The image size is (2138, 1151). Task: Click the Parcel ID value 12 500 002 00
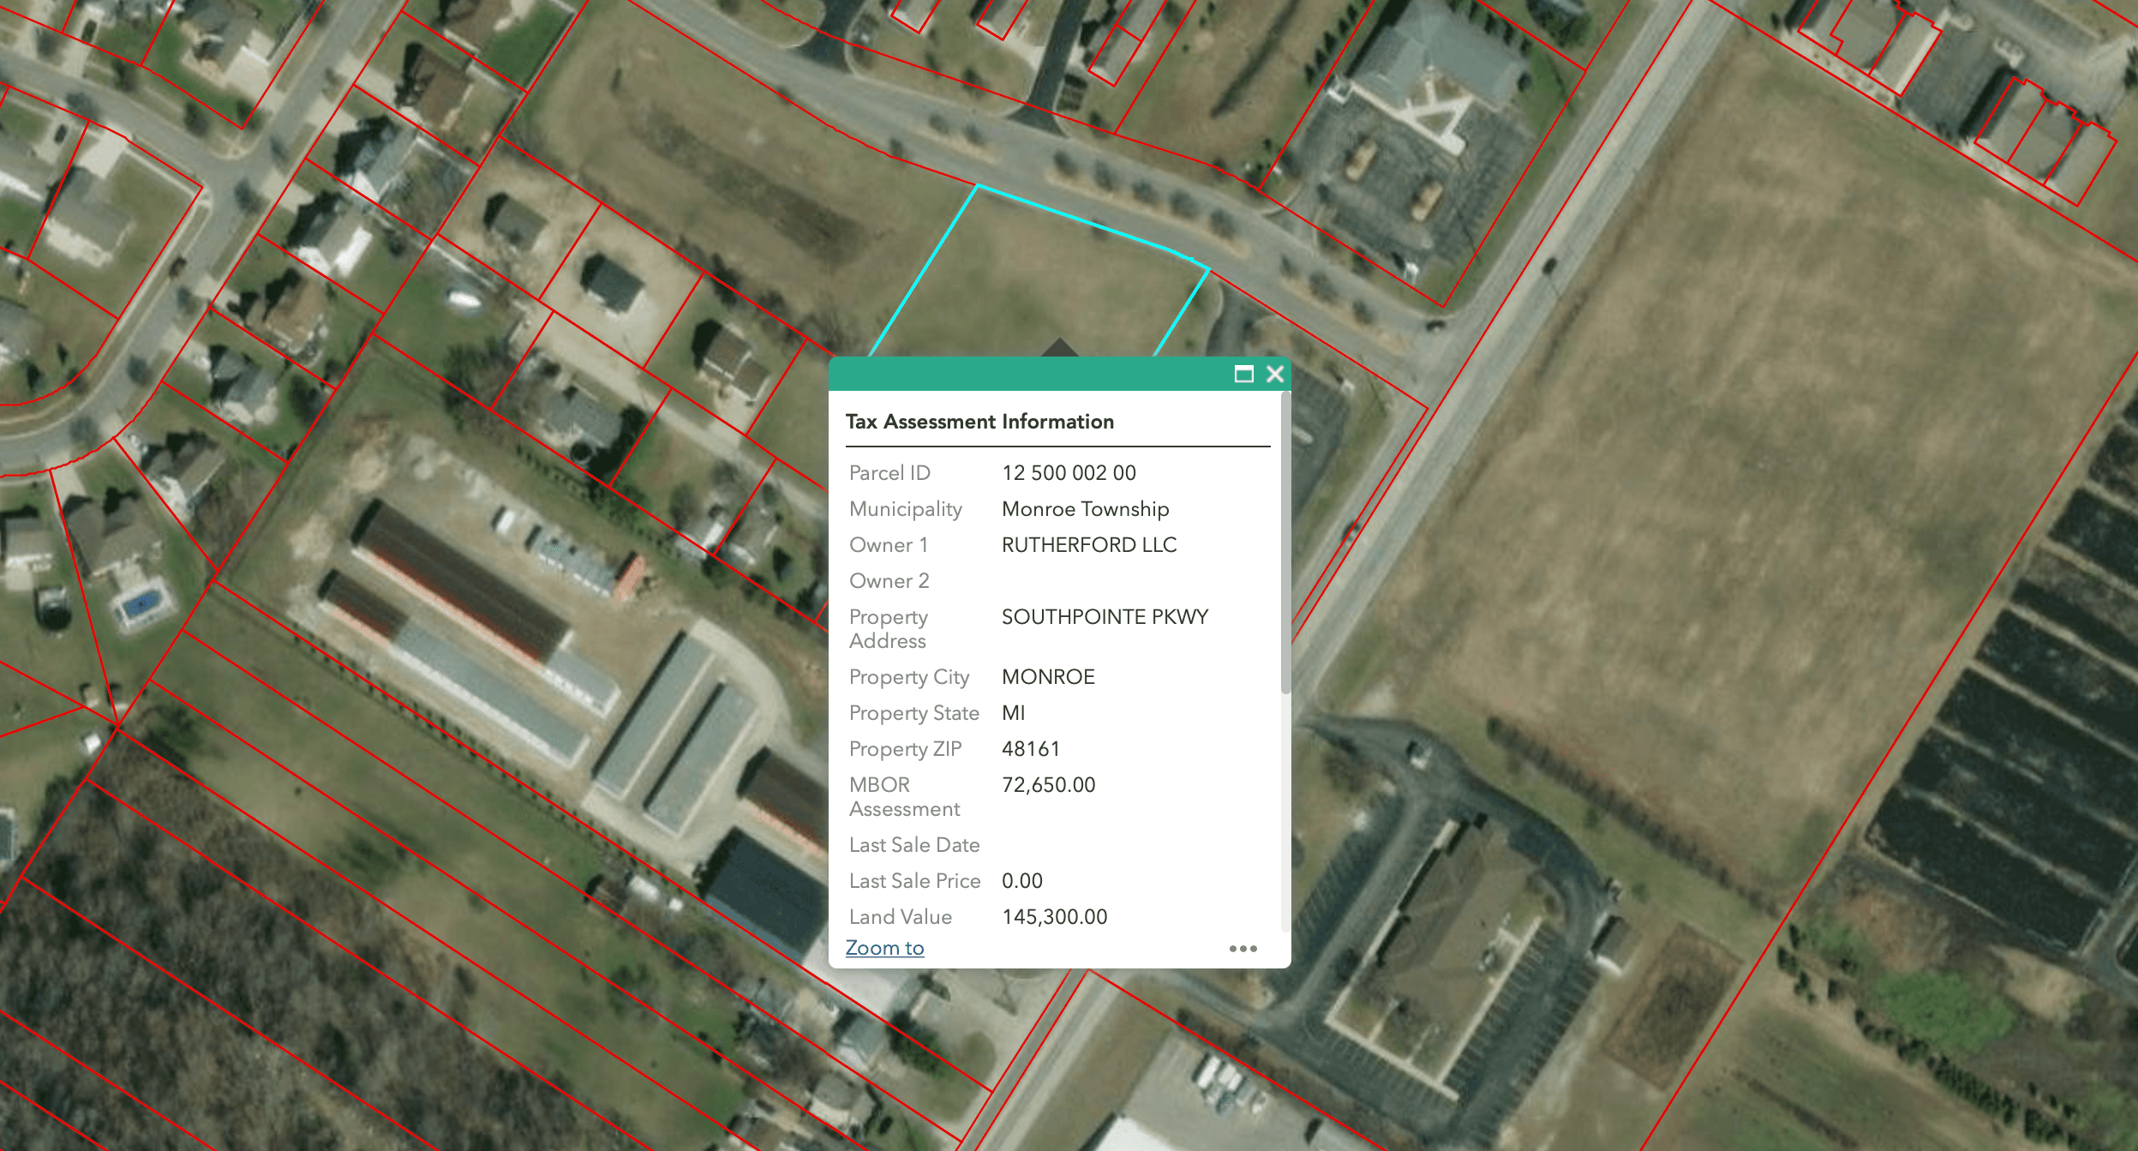pyautogui.click(x=1069, y=473)
